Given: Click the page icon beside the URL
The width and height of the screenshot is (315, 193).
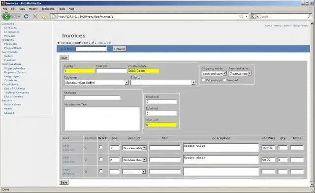Looking at the screenshot, I should (x=54, y=16).
